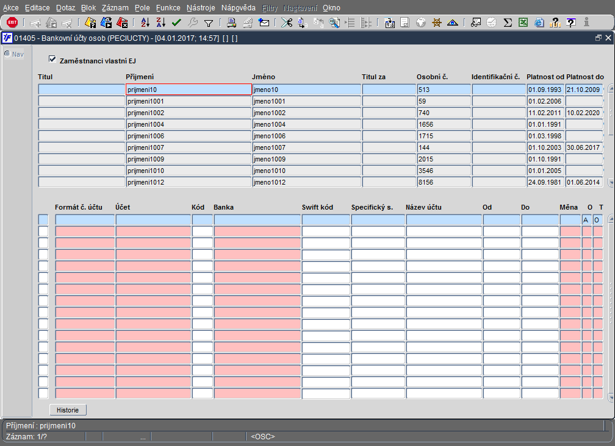Click the funnel filter icon

(x=209, y=23)
